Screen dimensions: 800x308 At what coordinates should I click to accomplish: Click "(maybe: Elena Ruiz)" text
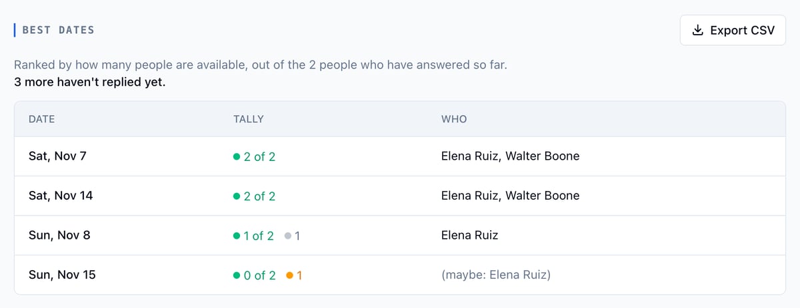[x=496, y=275]
